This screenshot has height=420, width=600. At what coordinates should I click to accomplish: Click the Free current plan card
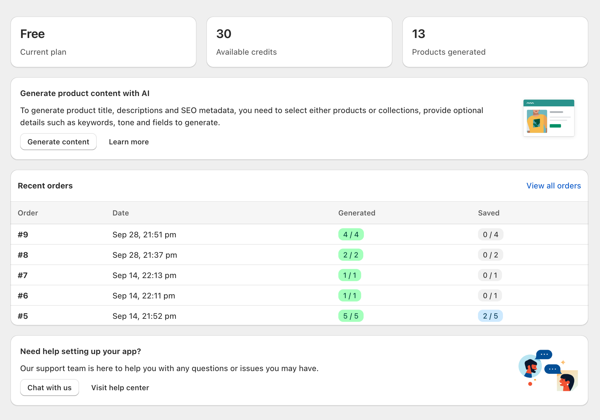coord(103,42)
